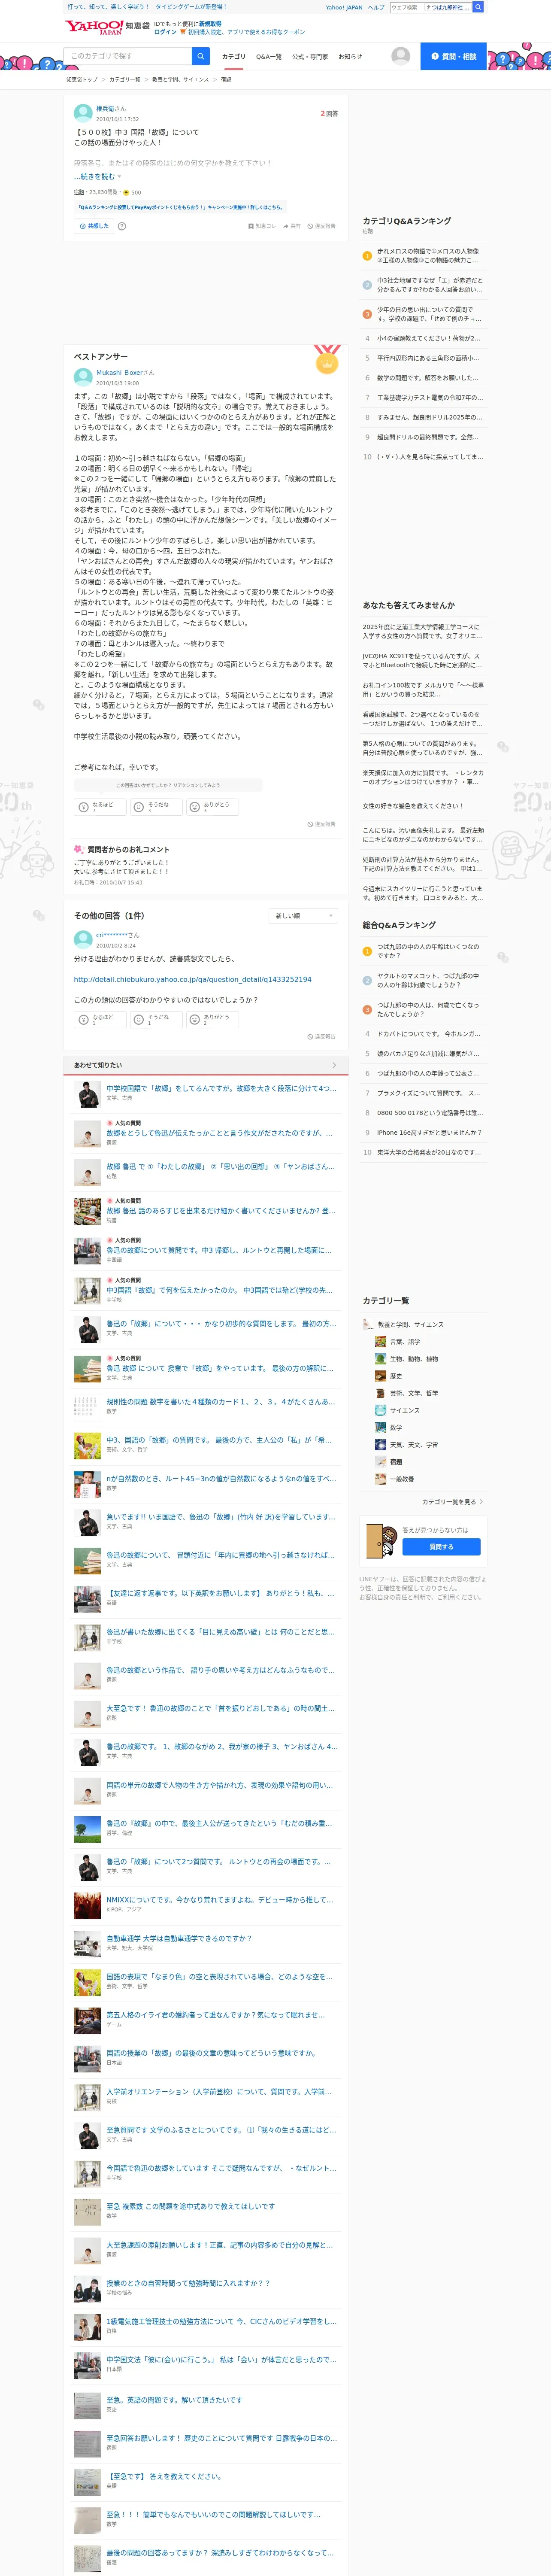Select the お知らせ tab
Screen dimensions: 551x2576
coord(350,57)
